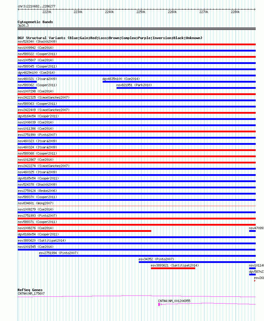Click the nsv1006039 (Coe2014) label

click(x=36, y=122)
